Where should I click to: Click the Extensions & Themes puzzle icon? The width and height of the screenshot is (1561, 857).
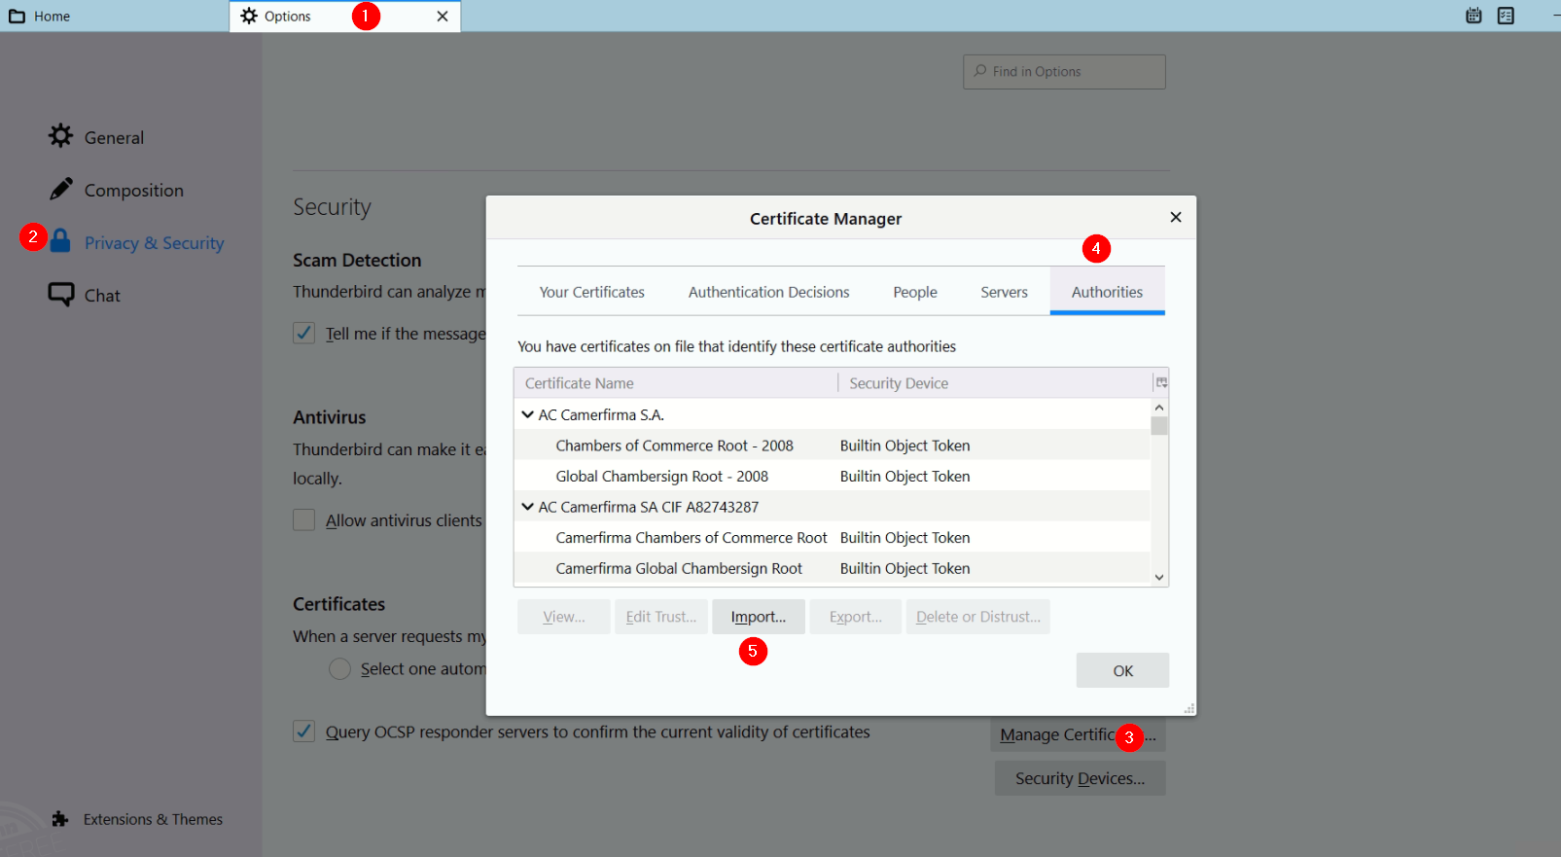click(60, 819)
